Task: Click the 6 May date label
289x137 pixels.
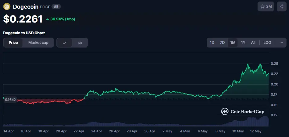Action: [203, 131]
